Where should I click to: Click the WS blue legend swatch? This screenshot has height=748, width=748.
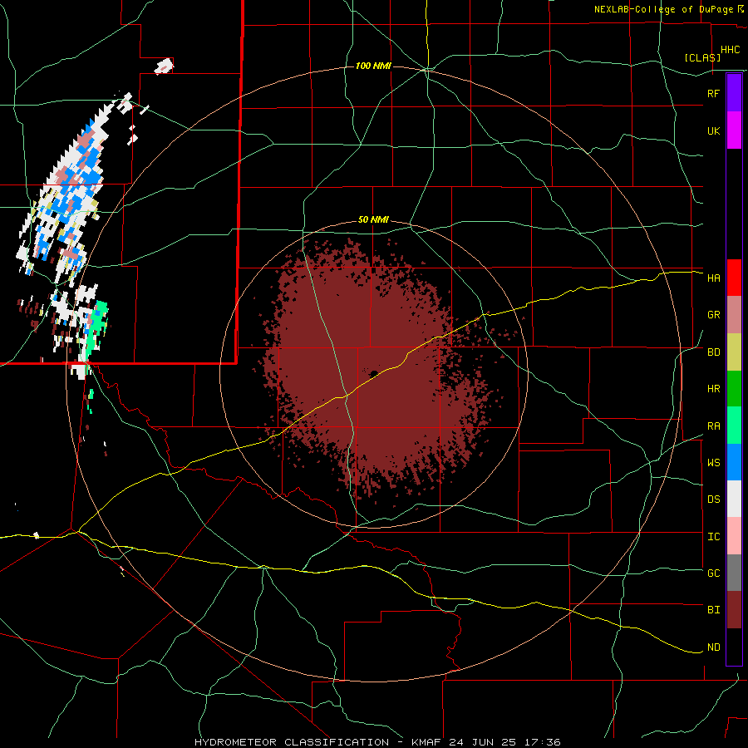tap(734, 462)
